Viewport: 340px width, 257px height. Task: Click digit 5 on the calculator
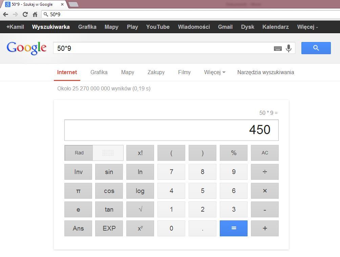203,191
